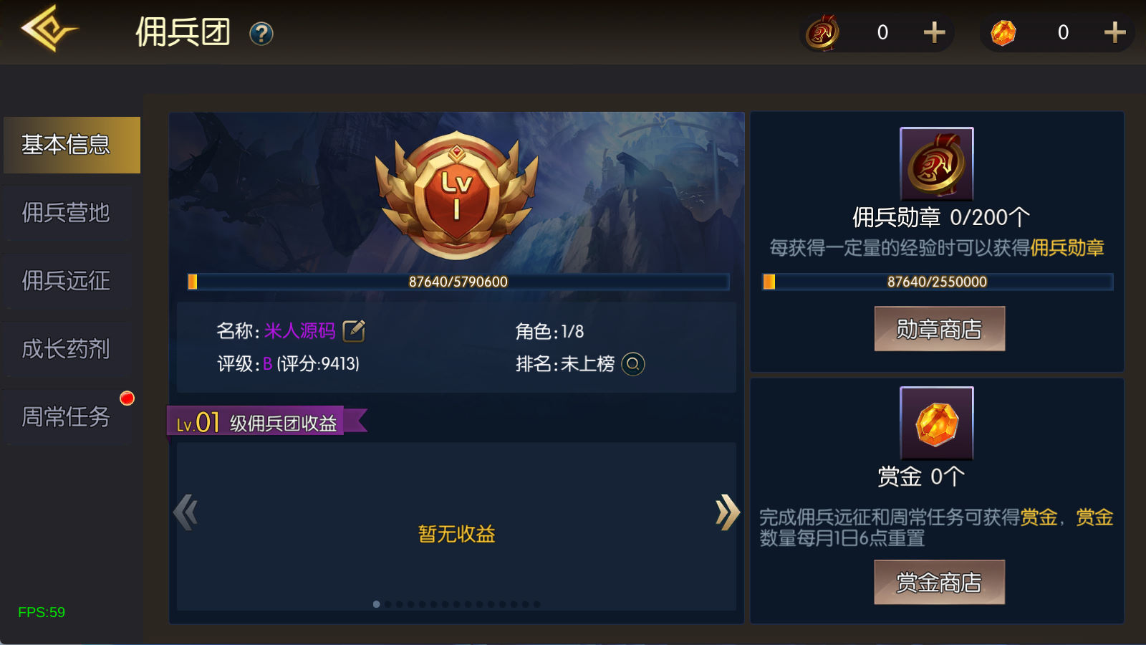1146x645 pixels.
Task: Edit the mercenary group name pencil icon
Action: pyautogui.click(x=354, y=330)
